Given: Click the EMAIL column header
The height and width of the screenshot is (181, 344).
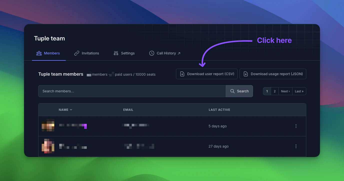Looking at the screenshot, I should (x=128, y=110).
